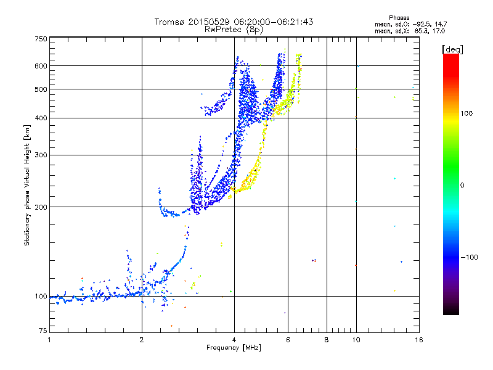This screenshot has height=370, width=493.
Task: Click the "RwPretec (8p)" subtitle
Action: [x=234, y=30]
